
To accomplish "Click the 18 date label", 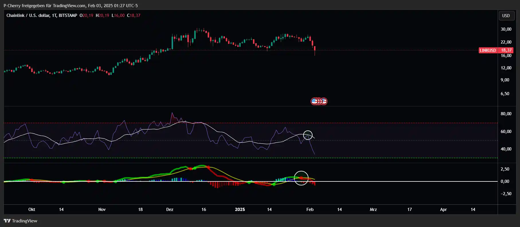I will point(140,210).
